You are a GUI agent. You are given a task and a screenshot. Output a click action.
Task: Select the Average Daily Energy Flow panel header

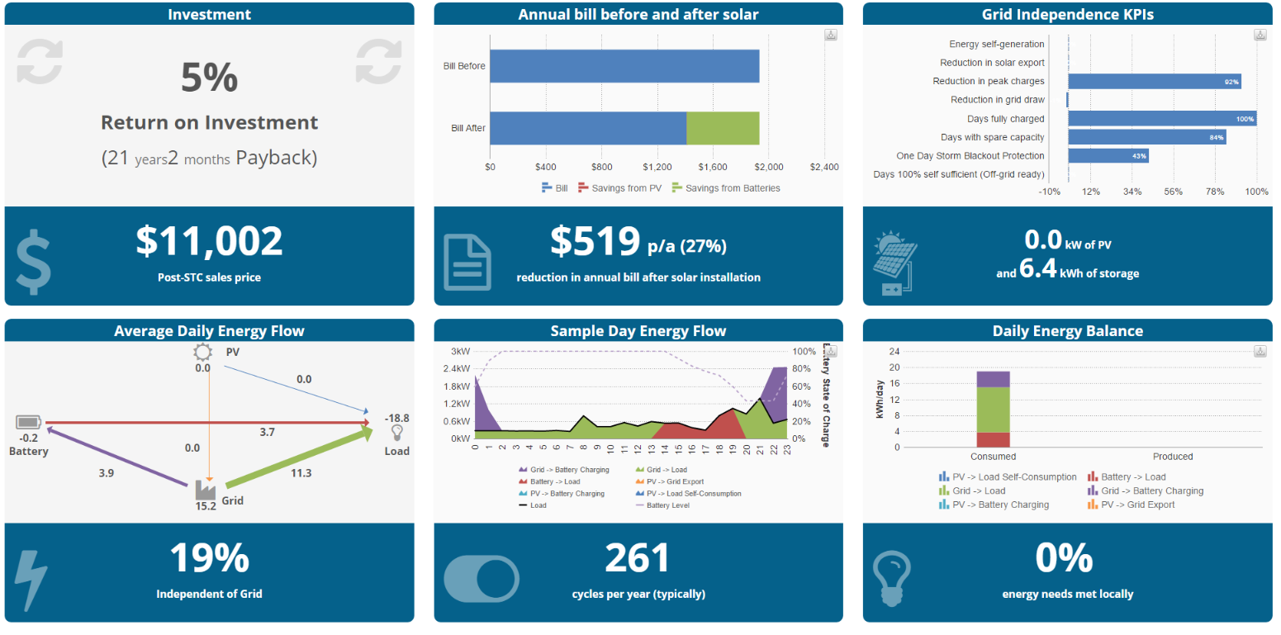[x=209, y=330]
